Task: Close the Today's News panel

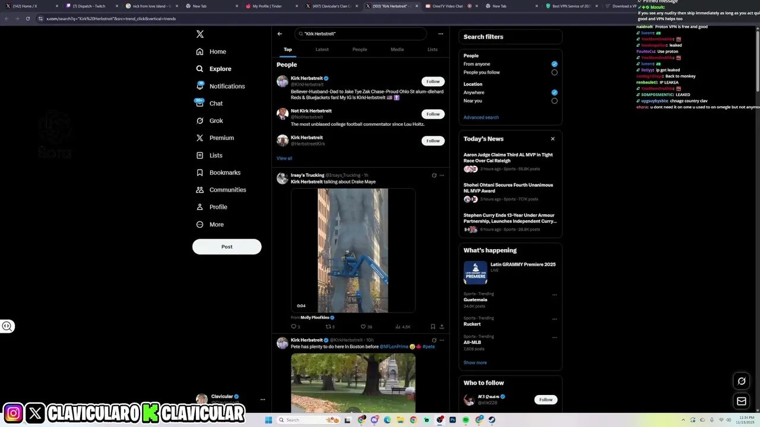Action: click(552, 139)
